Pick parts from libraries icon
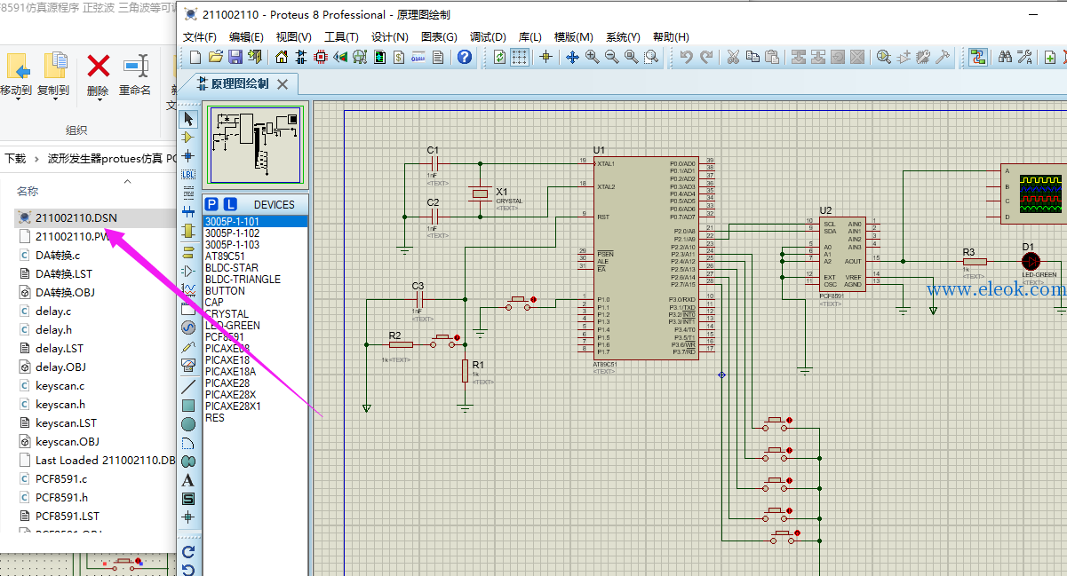1067x576 pixels. coord(883,58)
